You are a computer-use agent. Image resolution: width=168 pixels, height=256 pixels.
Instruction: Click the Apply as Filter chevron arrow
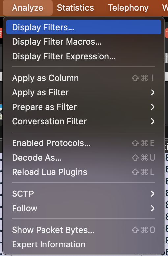[x=153, y=92]
